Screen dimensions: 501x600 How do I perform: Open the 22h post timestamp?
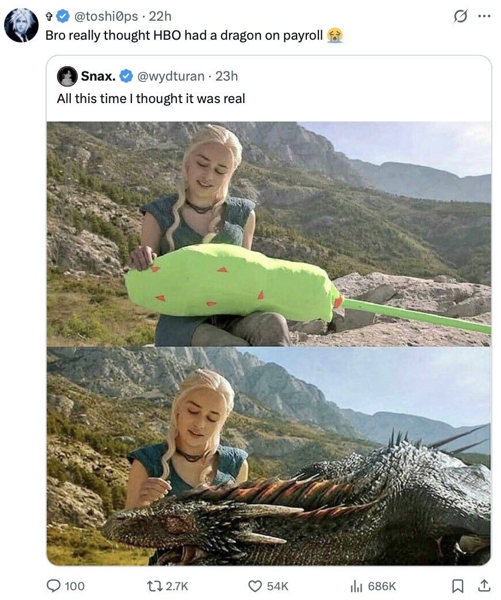coord(160,16)
